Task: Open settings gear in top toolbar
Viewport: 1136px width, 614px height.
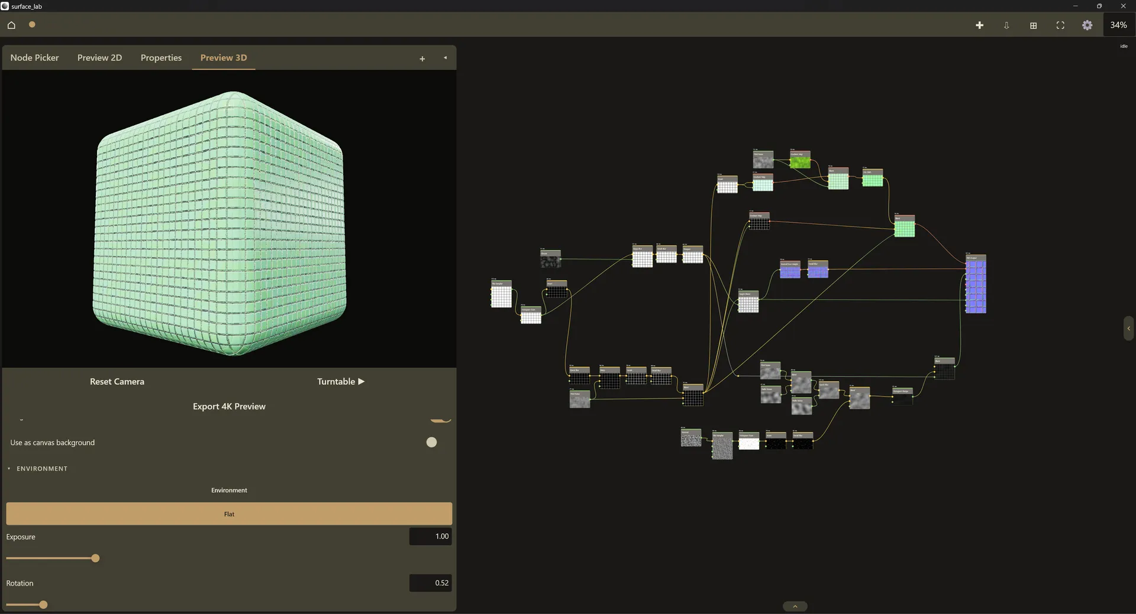Action: click(x=1087, y=25)
